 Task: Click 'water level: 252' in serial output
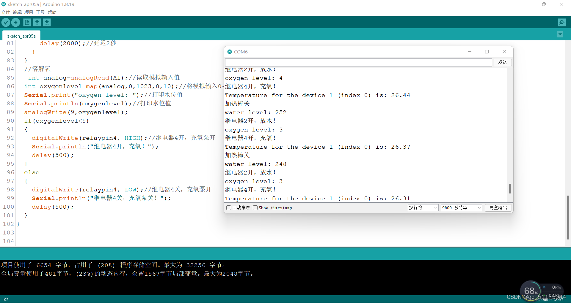[x=256, y=112]
